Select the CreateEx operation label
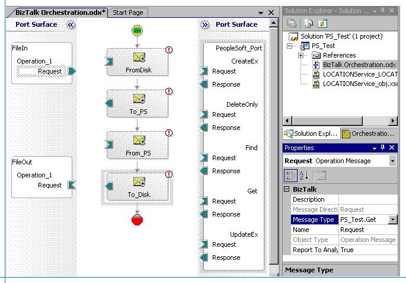This screenshot has width=406, height=283. [244, 61]
